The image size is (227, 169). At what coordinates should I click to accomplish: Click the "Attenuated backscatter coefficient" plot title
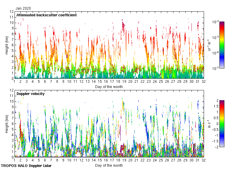[47, 15]
